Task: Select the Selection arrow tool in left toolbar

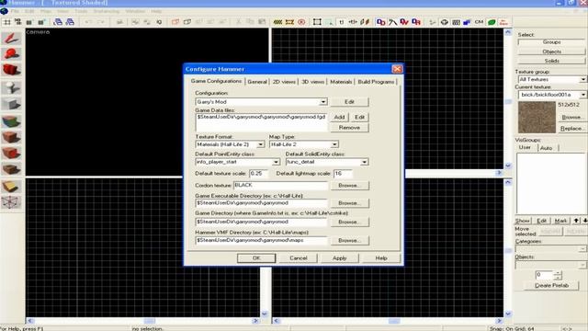Action: 11,38
